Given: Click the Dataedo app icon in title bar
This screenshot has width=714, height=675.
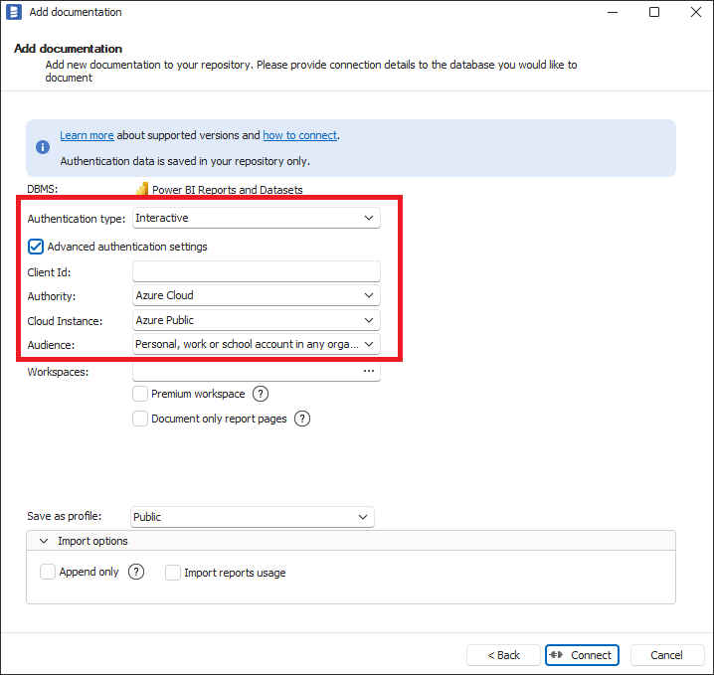Looking at the screenshot, I should pos(14,13).
